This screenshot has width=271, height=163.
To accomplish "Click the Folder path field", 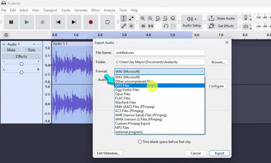I will point(159,62).
